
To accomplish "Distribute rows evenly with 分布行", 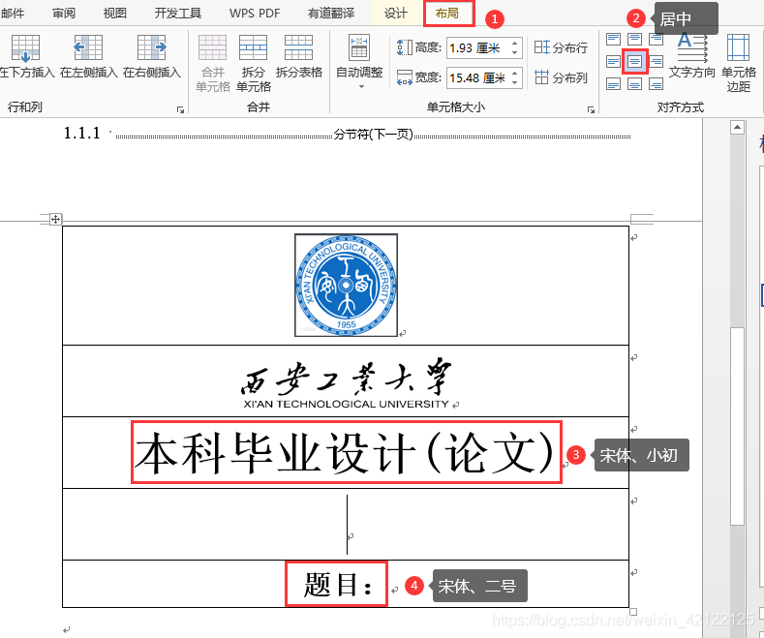I will pyautogui.click(x=561, y=47).
